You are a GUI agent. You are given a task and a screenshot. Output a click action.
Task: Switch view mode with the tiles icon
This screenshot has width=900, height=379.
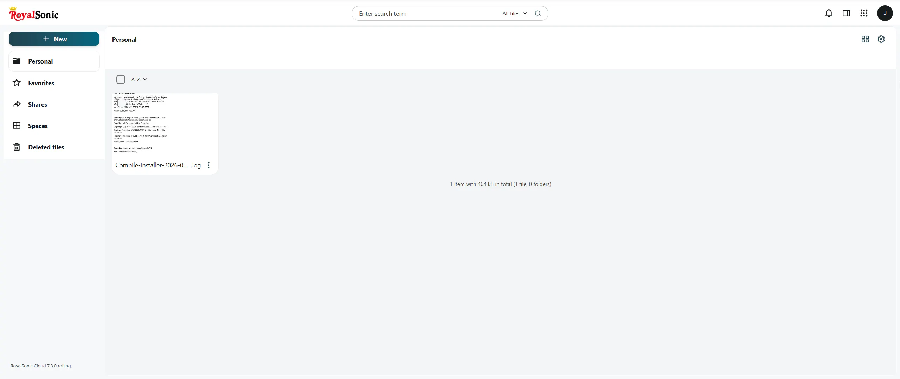tap(865, 39)
